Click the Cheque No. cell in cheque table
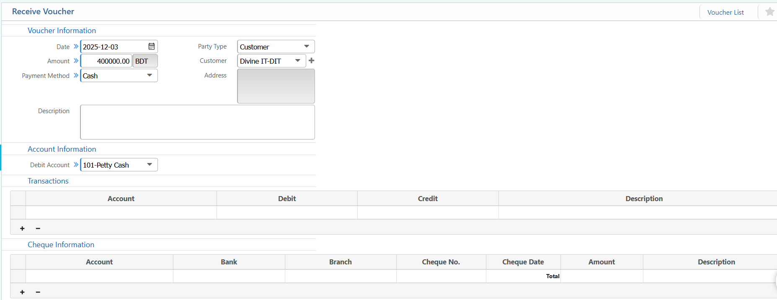 coord(441,276)
